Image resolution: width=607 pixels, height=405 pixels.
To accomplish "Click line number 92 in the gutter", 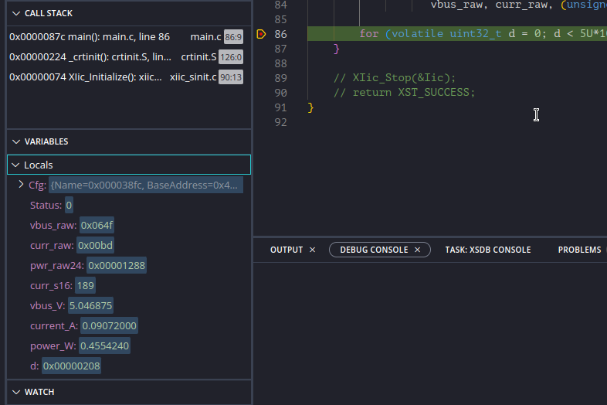I will pos(280,122).
